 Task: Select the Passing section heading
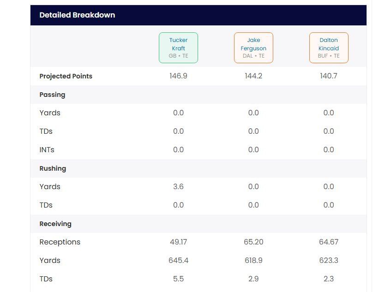click(x=52, y=95)
